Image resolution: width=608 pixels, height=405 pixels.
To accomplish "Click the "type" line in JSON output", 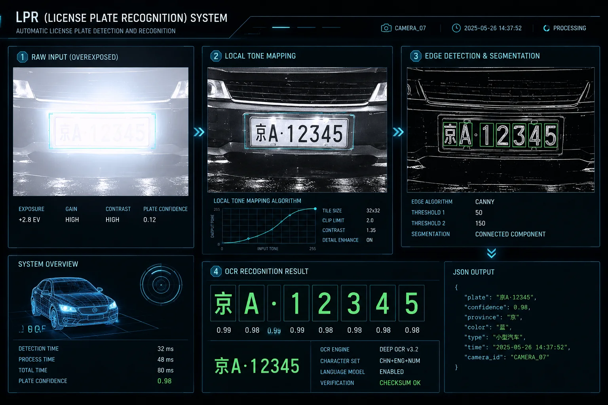I will [x=495, y=337].
